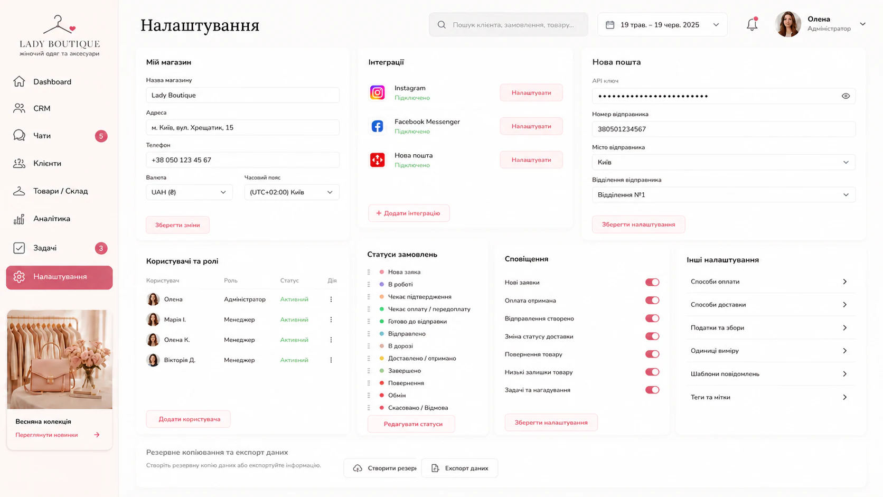Screen dimensions: 883x497
Task: Click drag handle of Завершено status
Action: (x=369, y=371)
